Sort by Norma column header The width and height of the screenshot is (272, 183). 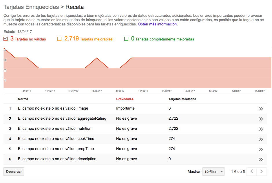pyautogui.click(x=23, y=99)
